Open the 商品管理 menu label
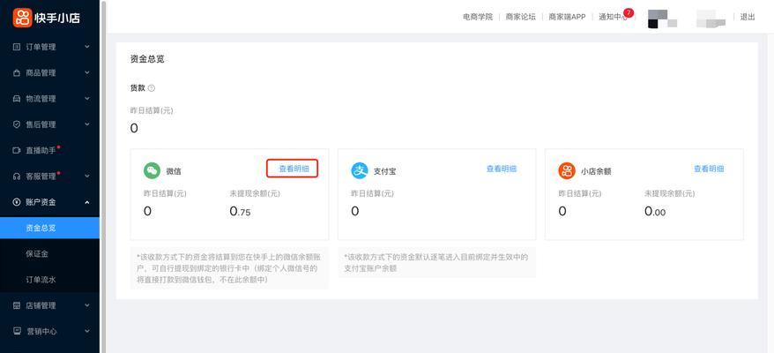The height and width of the screenshot is (353, 774). [x=41, y=72]
